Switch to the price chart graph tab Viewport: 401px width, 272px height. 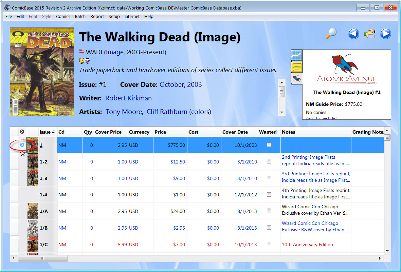[296, 55]
